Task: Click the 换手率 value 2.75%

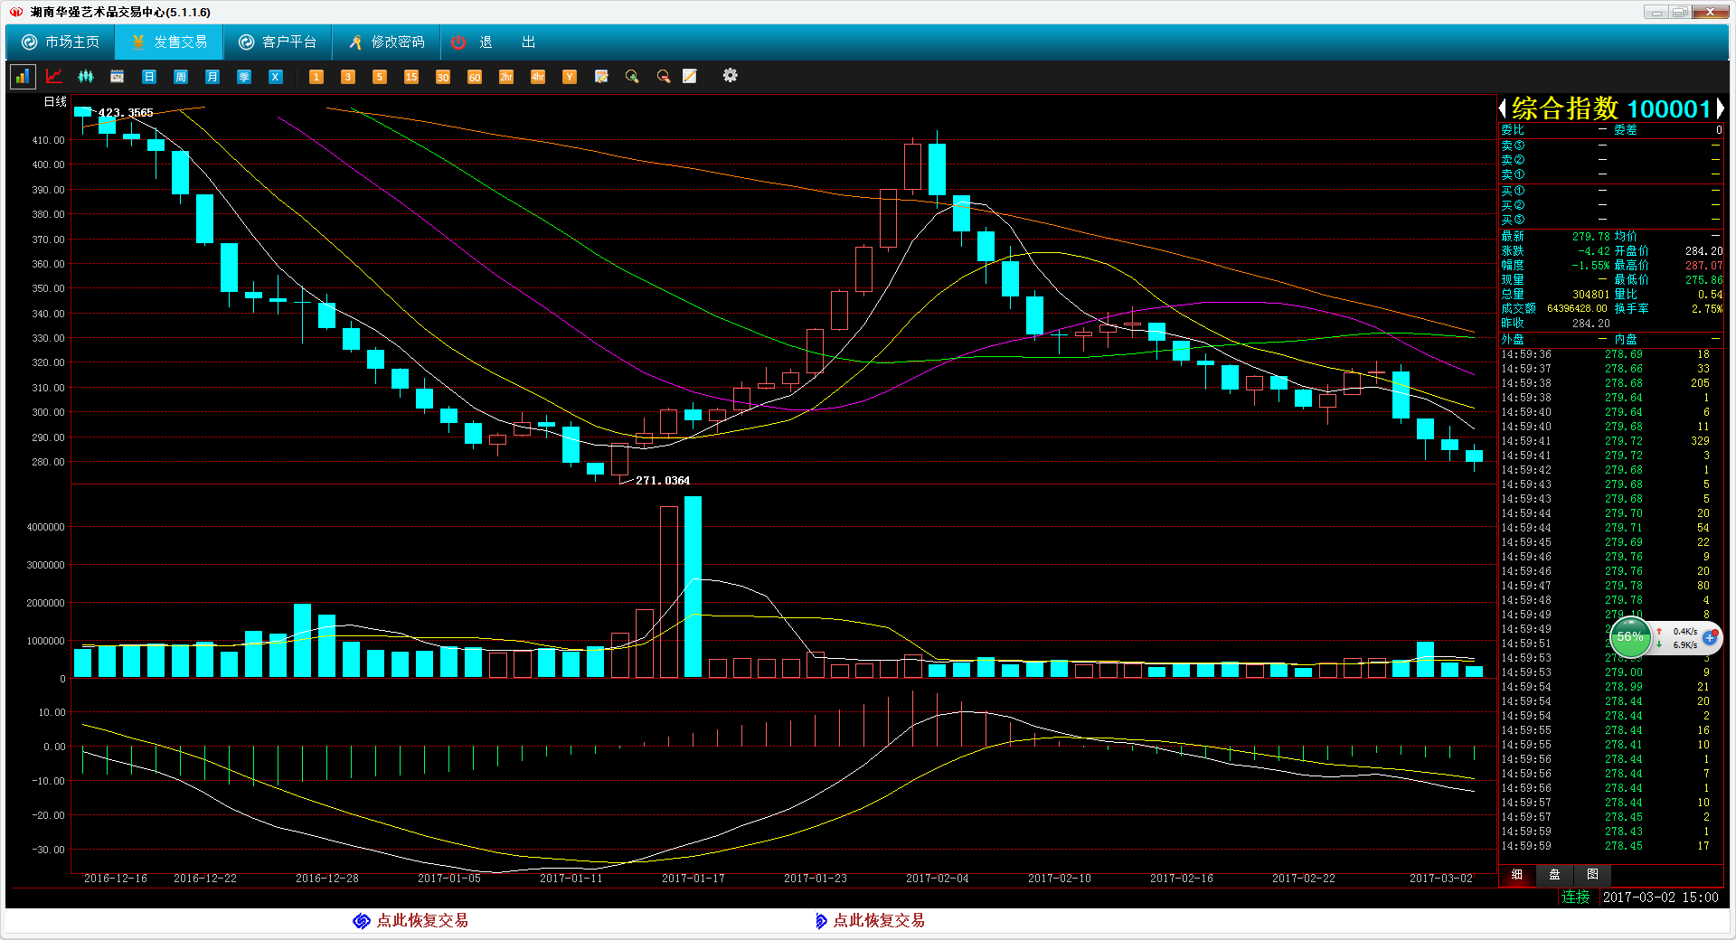Action: [x=1707, y=309]
